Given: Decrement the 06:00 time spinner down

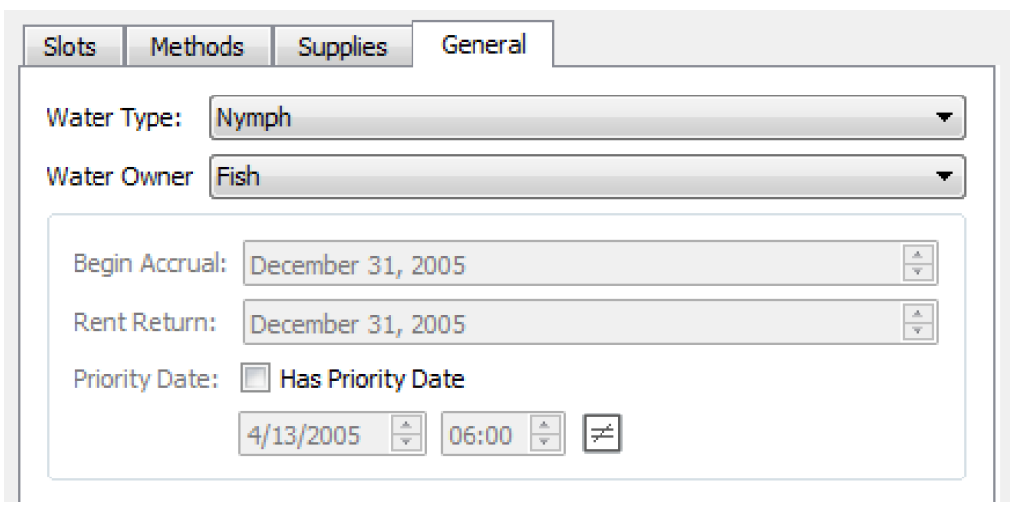Looking at the screenshot, I should 546,442.
